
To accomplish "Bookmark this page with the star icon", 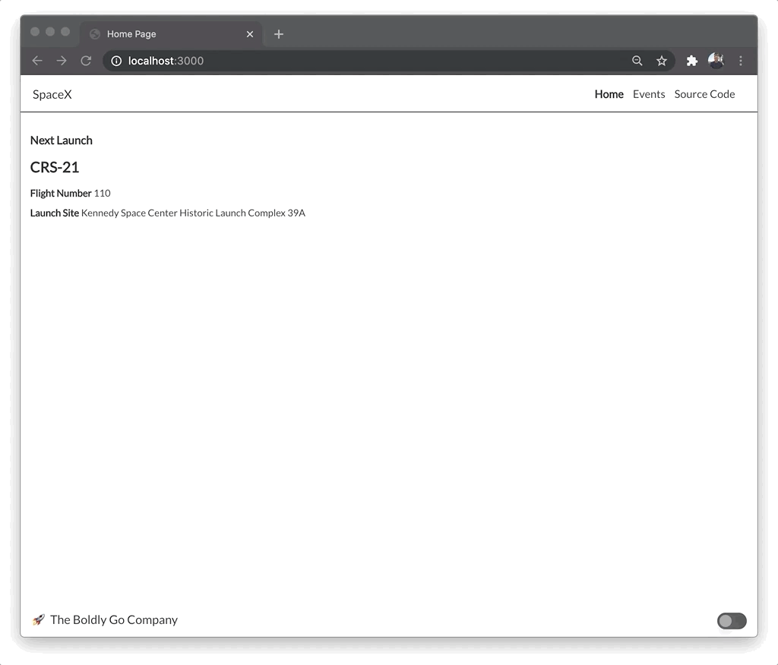I will (662, 61).
